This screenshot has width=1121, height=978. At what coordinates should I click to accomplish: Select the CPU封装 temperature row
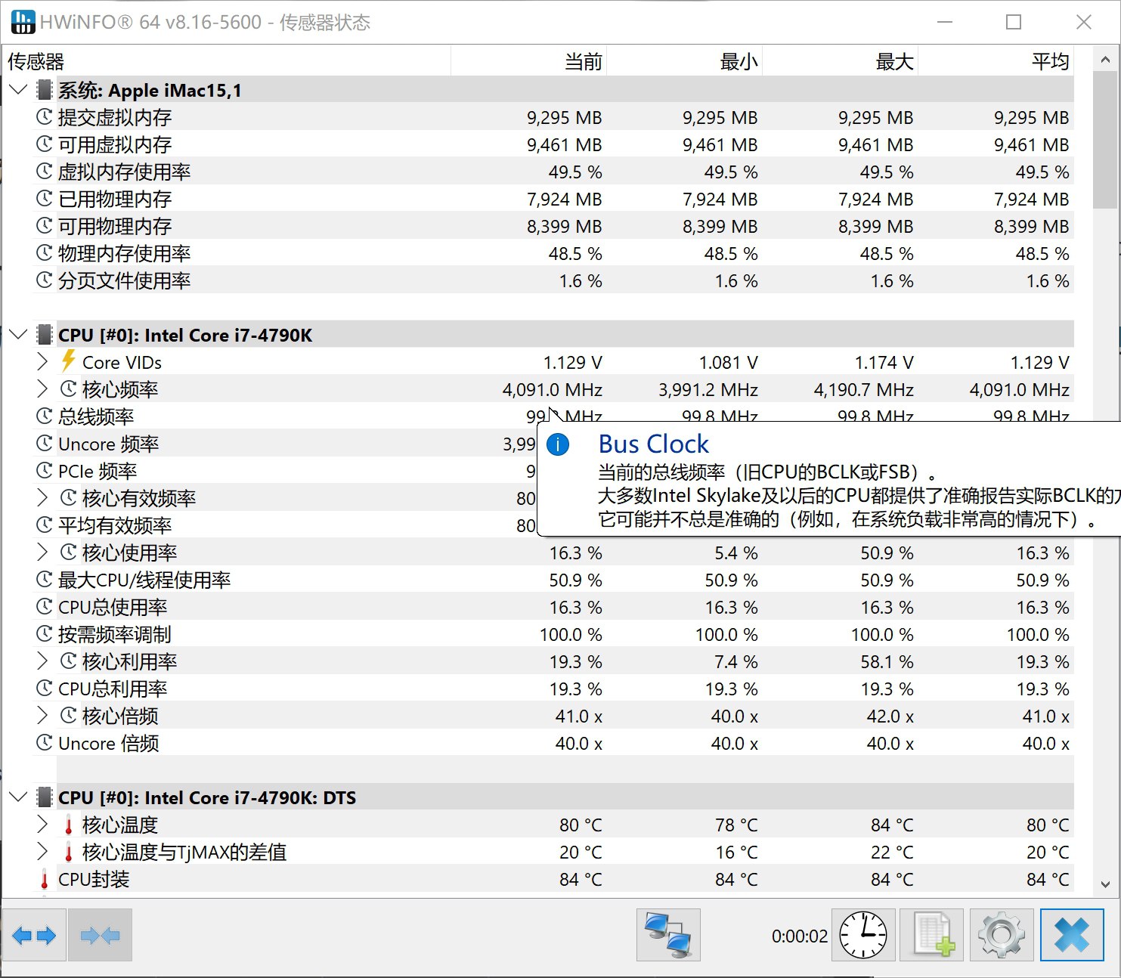pos(94,879)
